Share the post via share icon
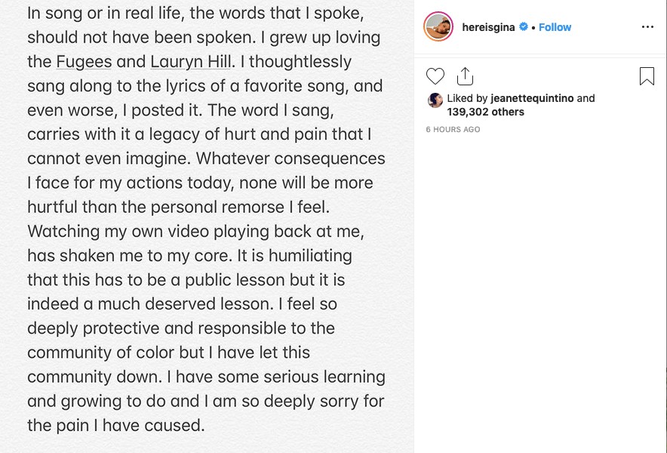667x453 pixels. 465,76
